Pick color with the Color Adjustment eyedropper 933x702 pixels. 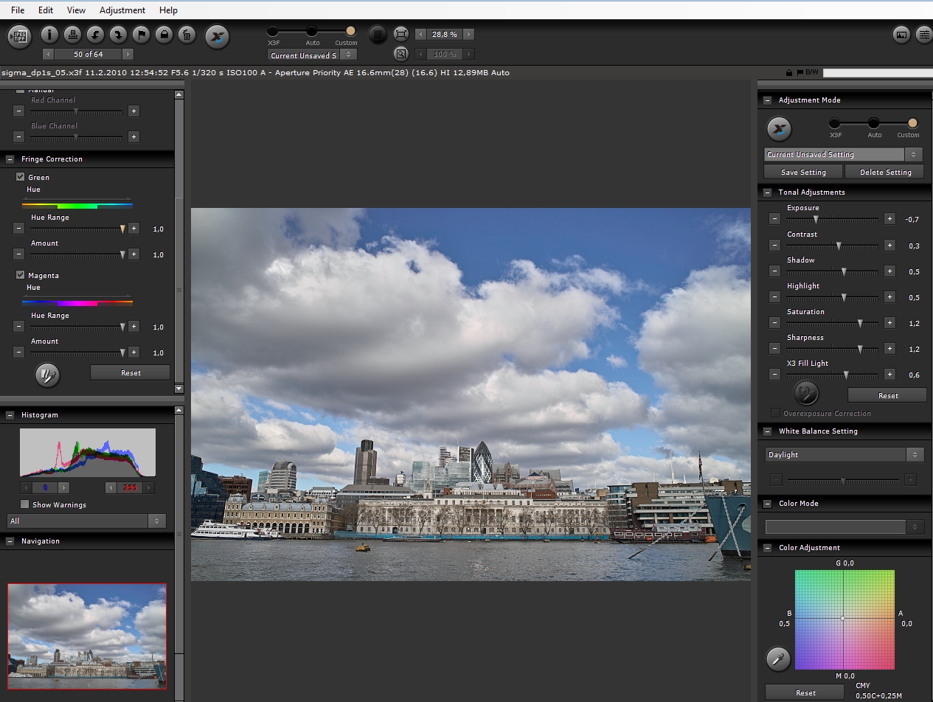777,658
